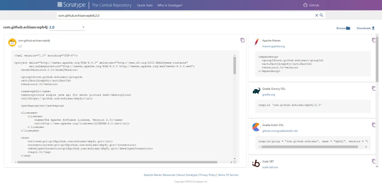Click the Downloads arrow icon
Screen dimensions: 382x186
373,28
